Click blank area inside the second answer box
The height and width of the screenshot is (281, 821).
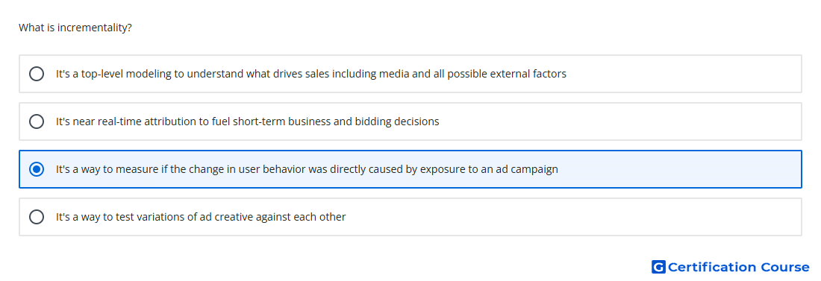click(x=618, y=121)
